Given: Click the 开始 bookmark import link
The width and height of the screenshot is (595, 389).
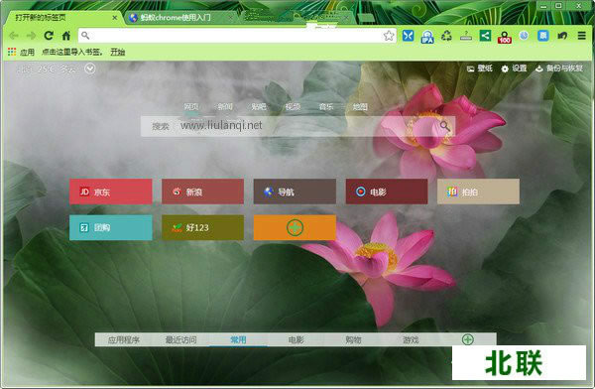Looking at the screenshot, I should point(118,52).
